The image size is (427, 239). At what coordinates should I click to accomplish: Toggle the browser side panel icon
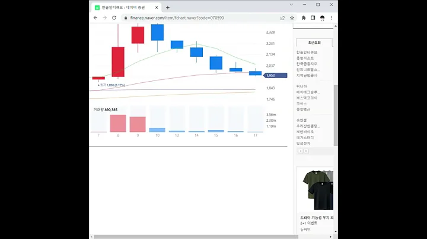[x=313, y=18]
